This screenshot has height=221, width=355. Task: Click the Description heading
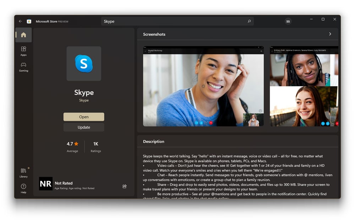(153, 141)
